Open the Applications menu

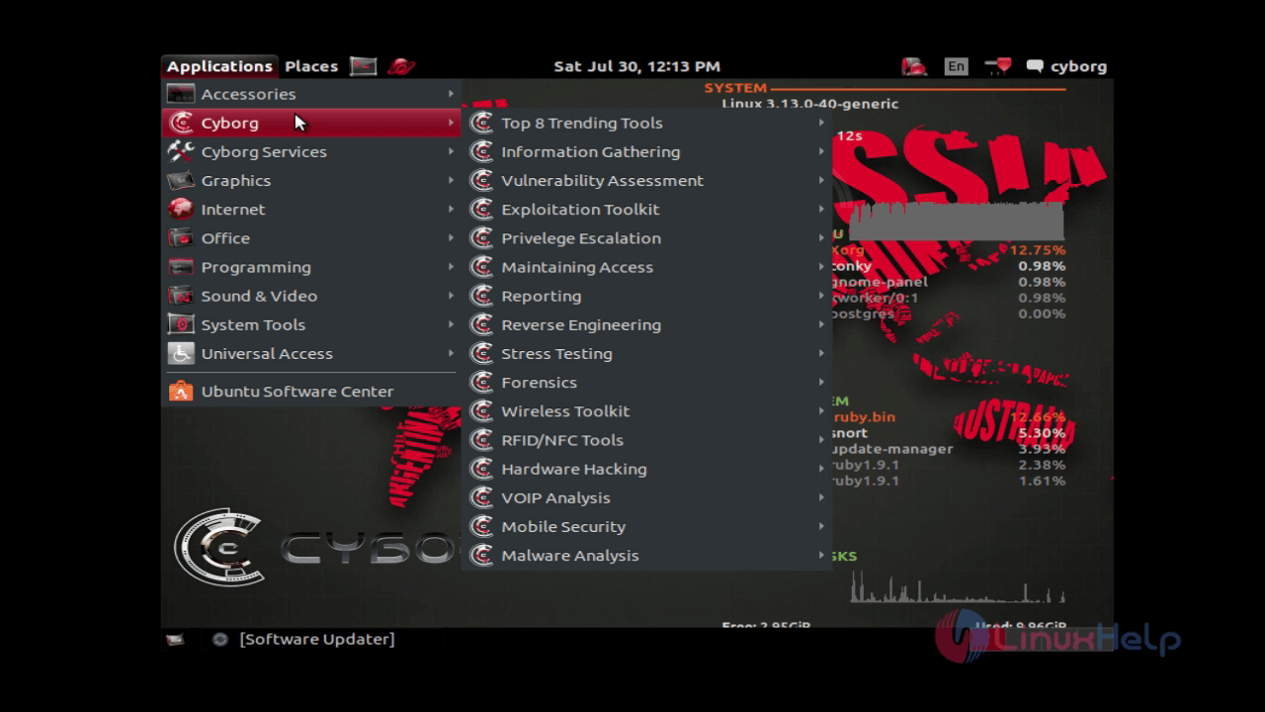click(219, 66)
